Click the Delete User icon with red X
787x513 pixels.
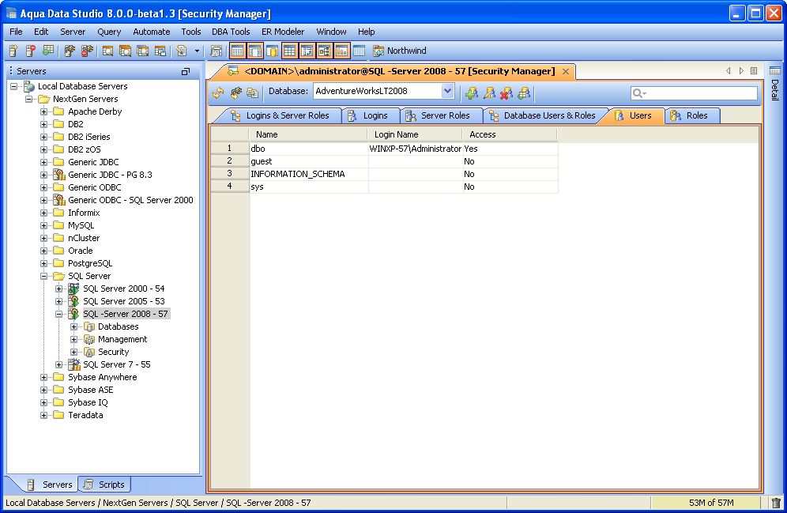[x=506, y=92]
